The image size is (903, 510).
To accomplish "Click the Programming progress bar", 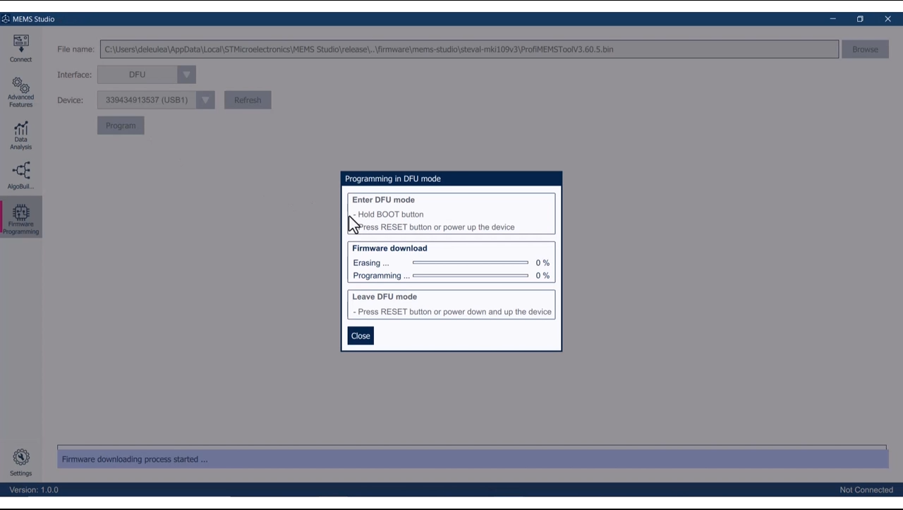I will tap(470, 275).
